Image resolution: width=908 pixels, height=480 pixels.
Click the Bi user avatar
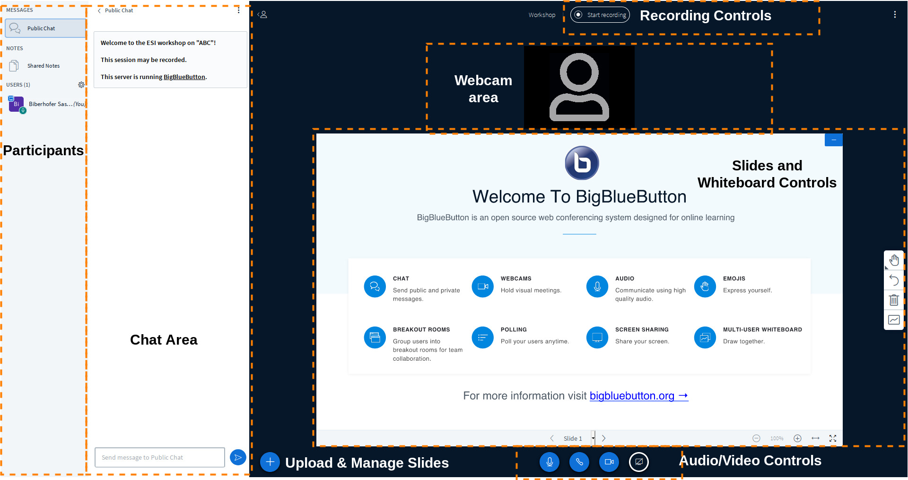pyautogui.click(x=17, y=104)
